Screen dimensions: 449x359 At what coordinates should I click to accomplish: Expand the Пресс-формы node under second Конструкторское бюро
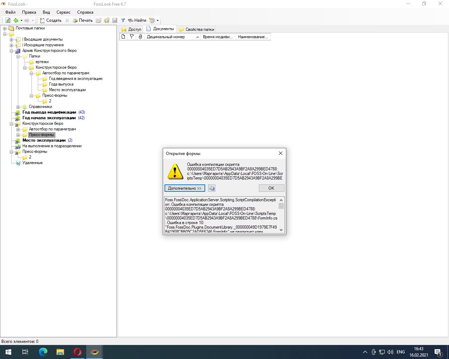coord(18,135)
